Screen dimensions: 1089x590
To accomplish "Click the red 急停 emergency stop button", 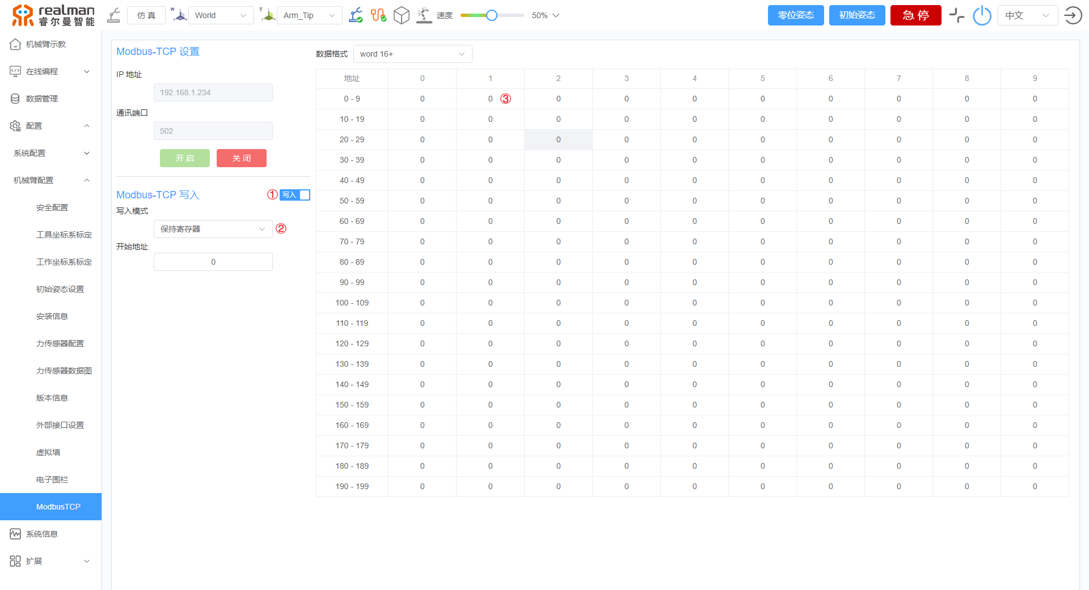I will click(915, 15).
